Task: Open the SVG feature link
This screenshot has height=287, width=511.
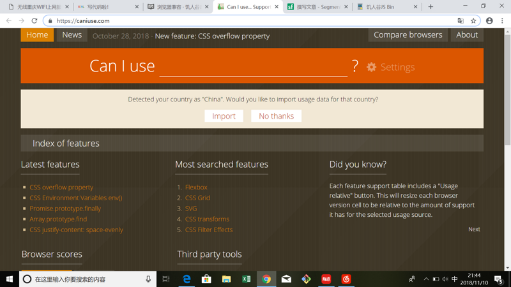Action: 191,209
